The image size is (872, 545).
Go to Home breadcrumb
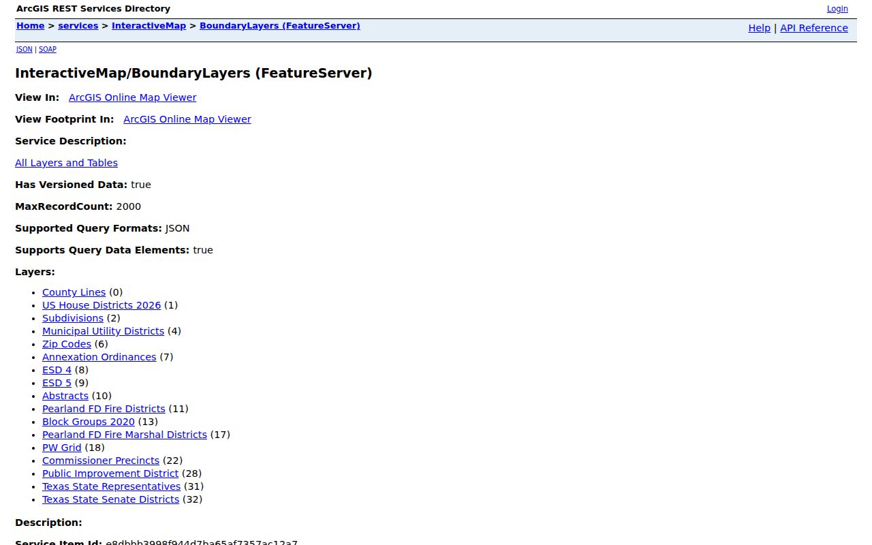[30, 26]
